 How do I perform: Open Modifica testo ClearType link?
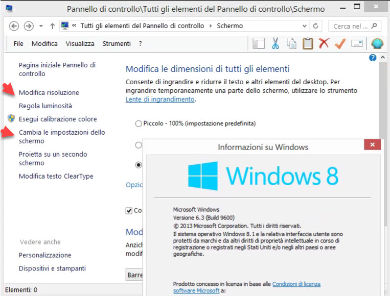[56, 176]
